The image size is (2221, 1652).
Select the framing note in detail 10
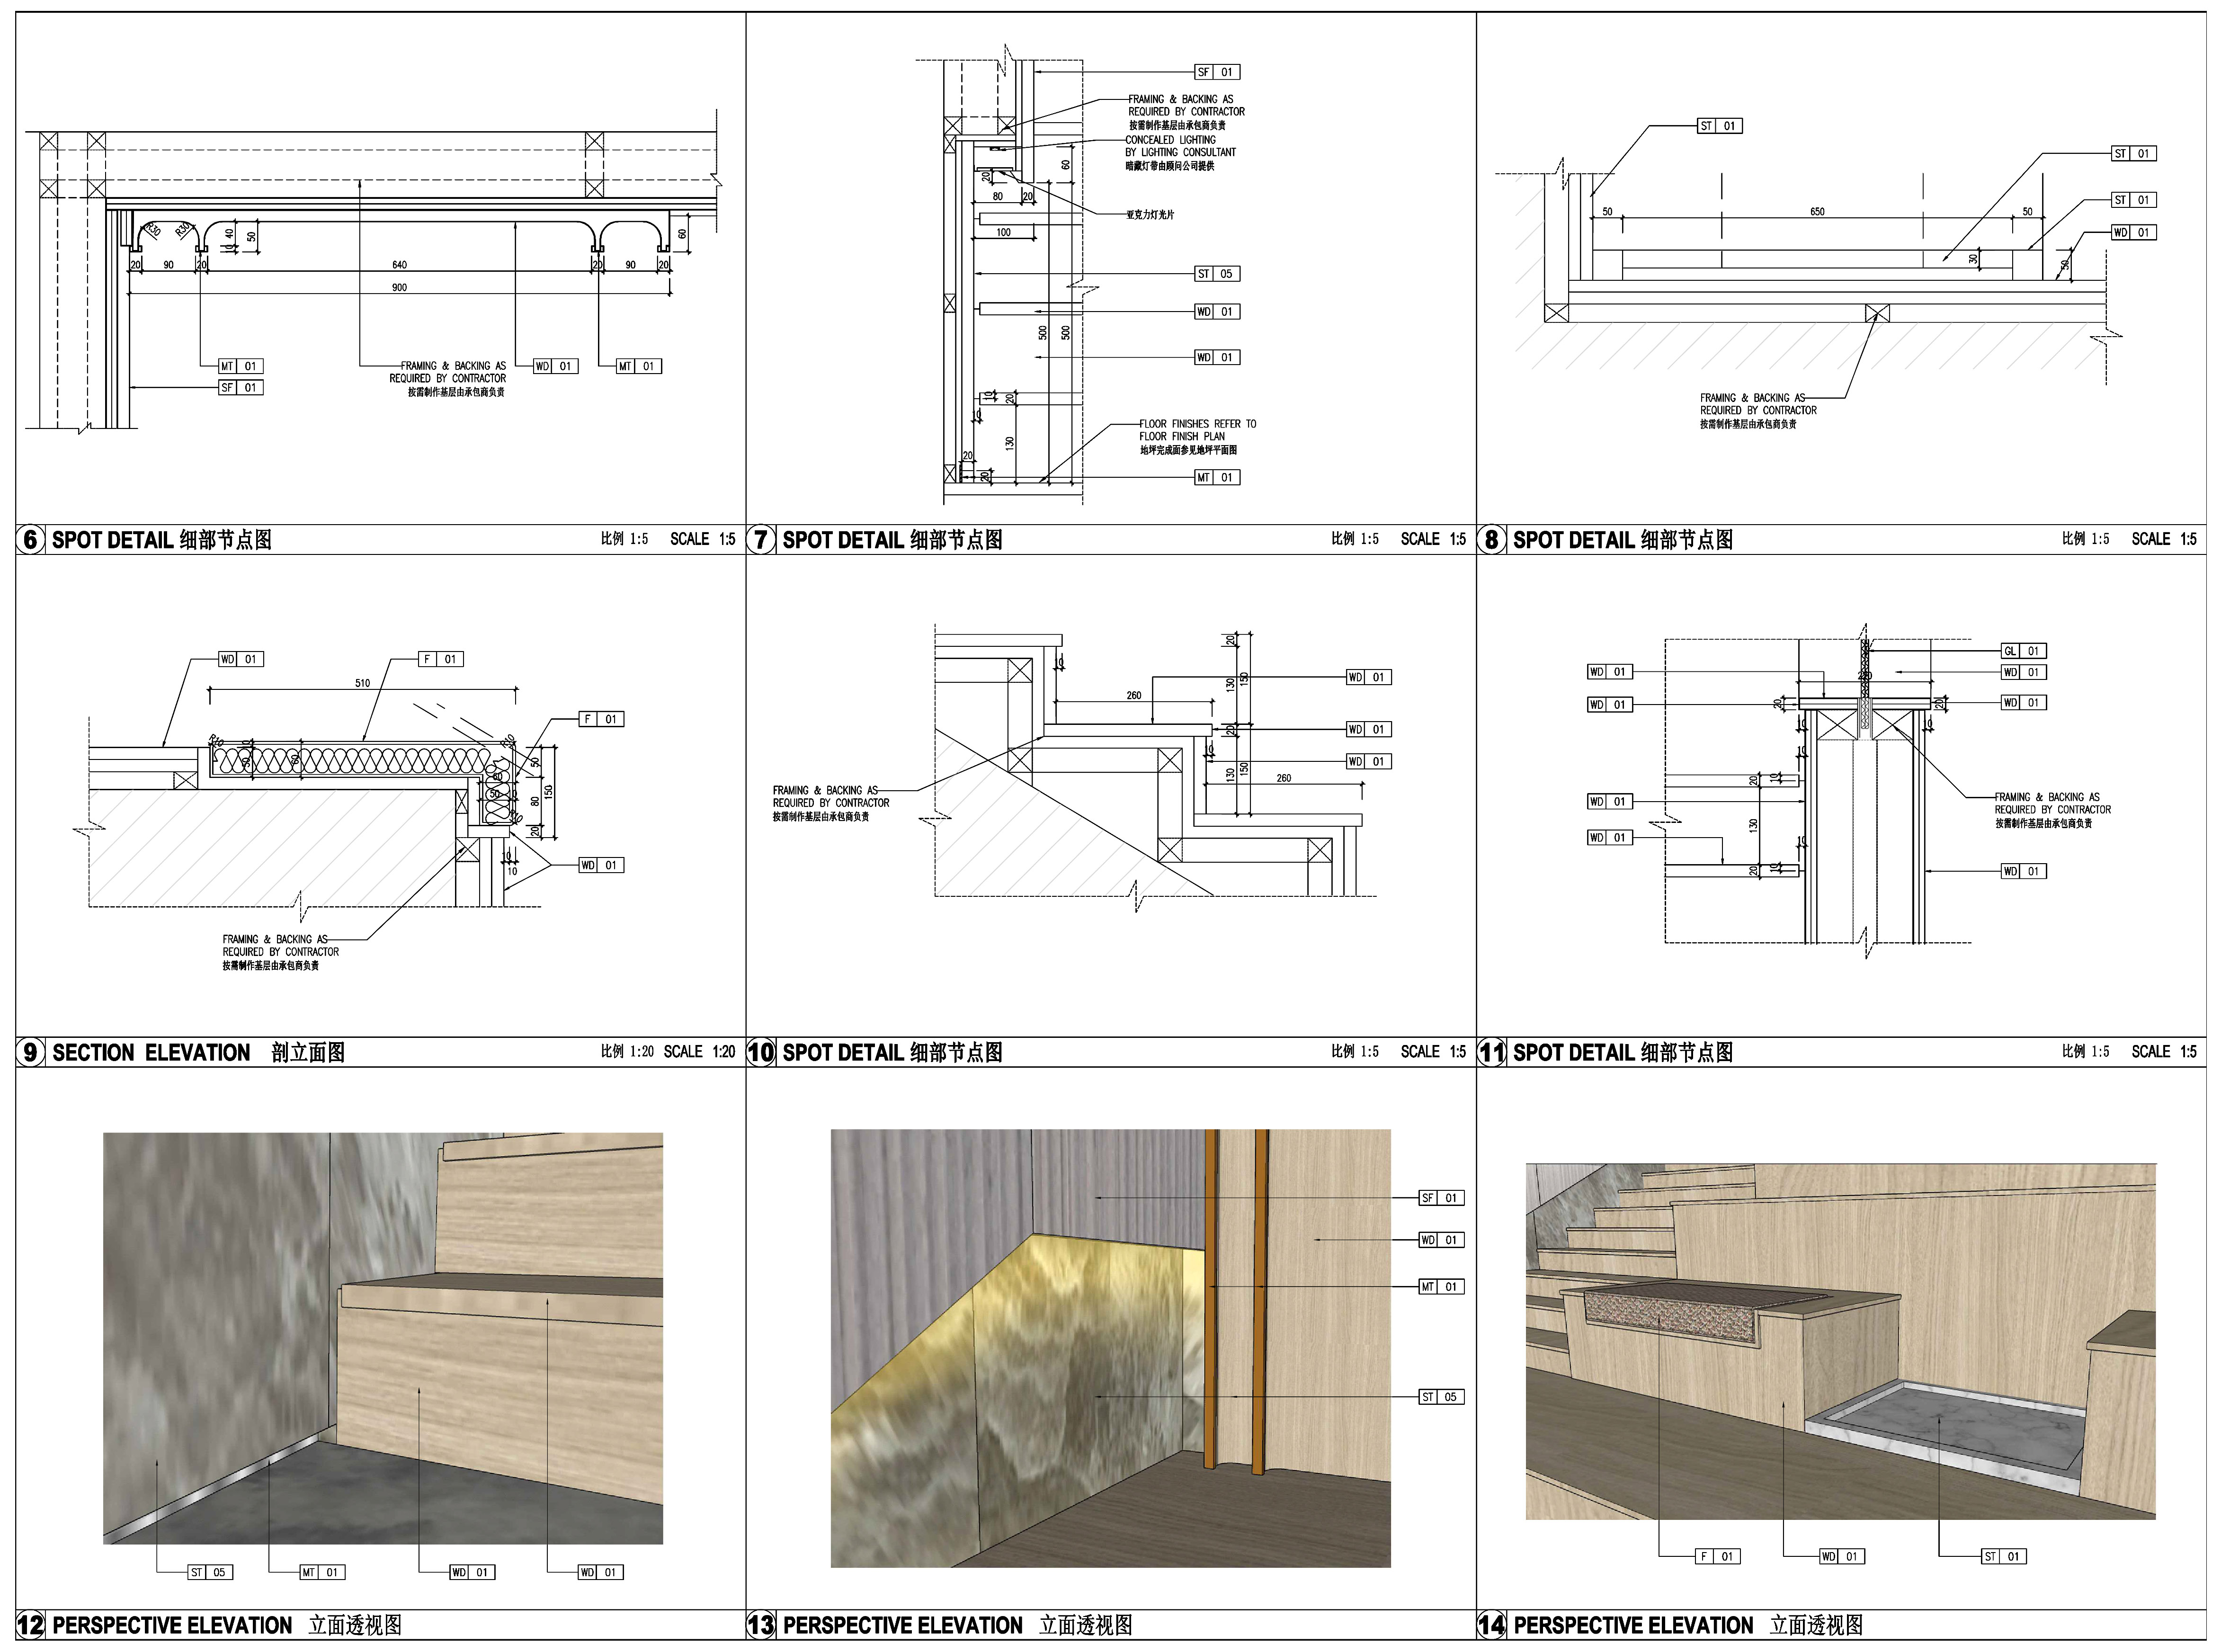tap(831, 804)
